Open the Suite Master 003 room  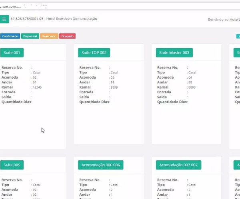[174, 53]
